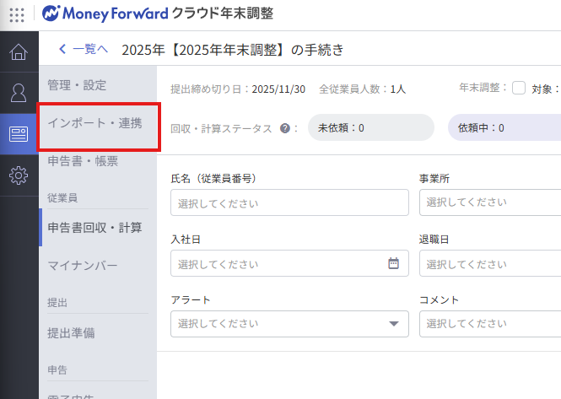
Task: Open the インポート・連携 menu item
Action: (94, 123)
